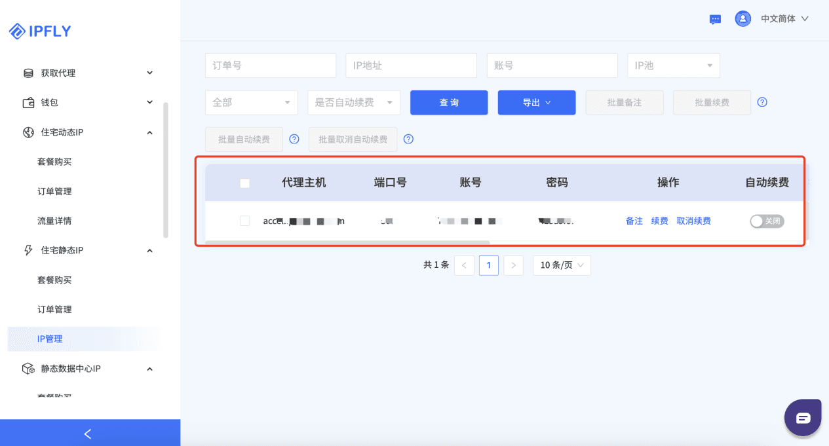Click help icon beside 批量续费

tap(762, 102)
